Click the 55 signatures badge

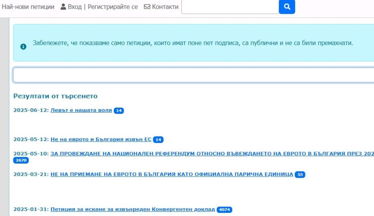[x=300, y=175]
